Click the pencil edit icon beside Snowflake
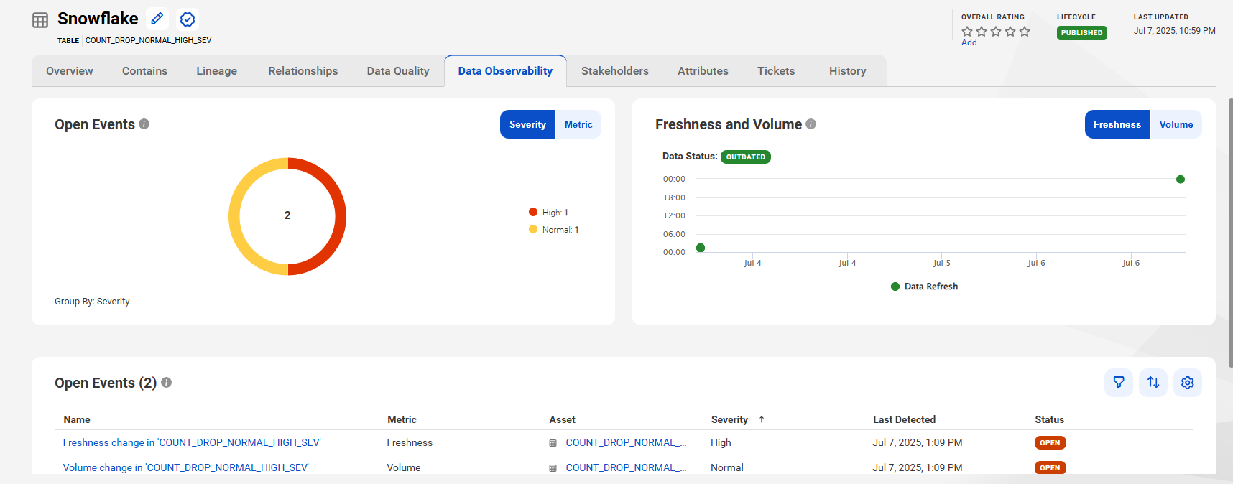 (157, 19)
